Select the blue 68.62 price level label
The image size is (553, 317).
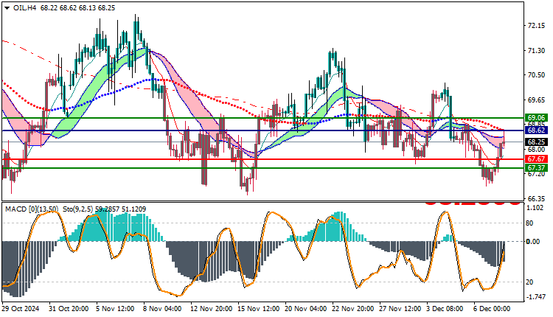click(536, 130)
